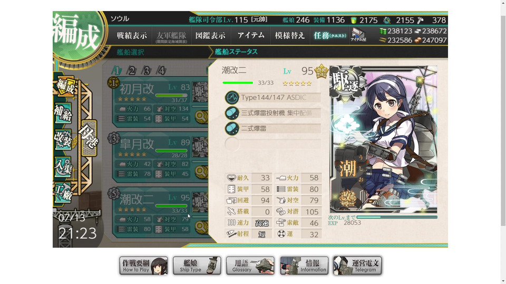Viewport: 506px width, 284px height.
Task: Click the 母港 home port button
Action: 89,137
